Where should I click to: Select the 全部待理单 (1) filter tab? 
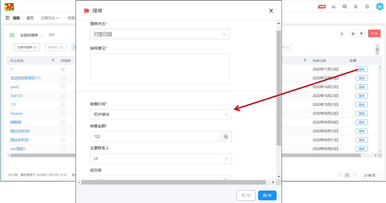pyautogui.click(x=27, y=47)
